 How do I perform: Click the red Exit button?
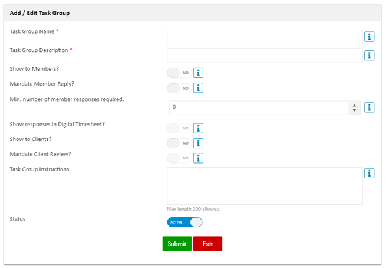207,244
